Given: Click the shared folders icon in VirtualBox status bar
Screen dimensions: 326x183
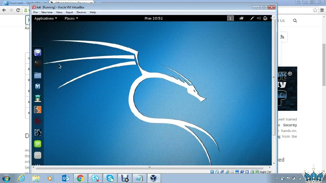Looking at the screenshot, I should tap(232, 172).
